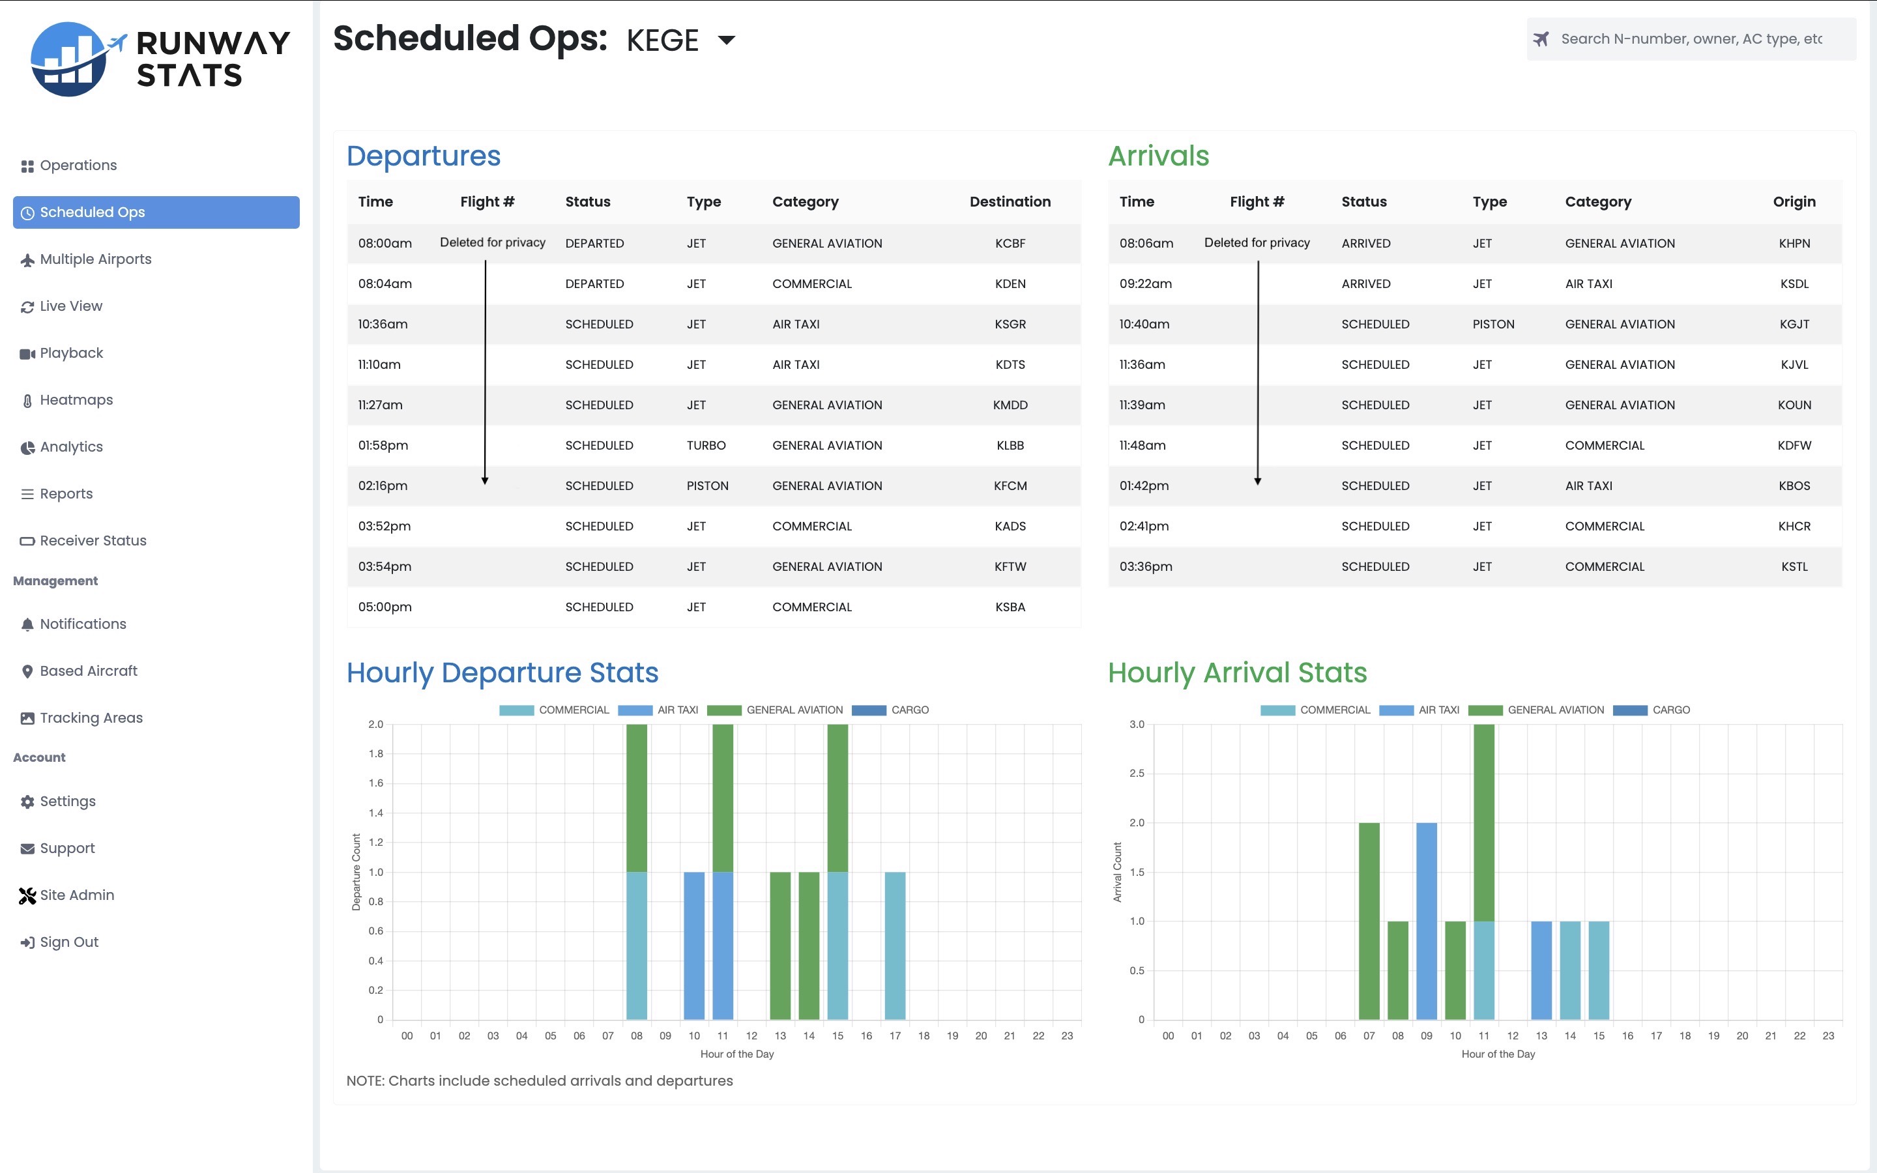Click the airplane icon in search box

1541,39
